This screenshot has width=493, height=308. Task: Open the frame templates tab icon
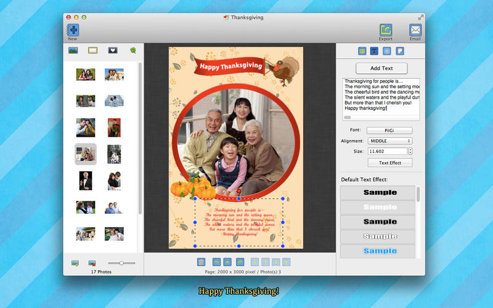pyautogui.click(x=92, y=51)
